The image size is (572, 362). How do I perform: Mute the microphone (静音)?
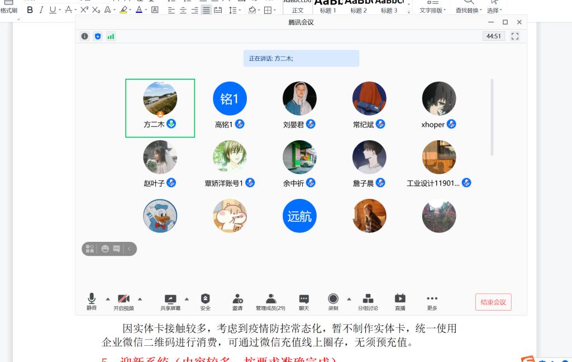(92, 302)
